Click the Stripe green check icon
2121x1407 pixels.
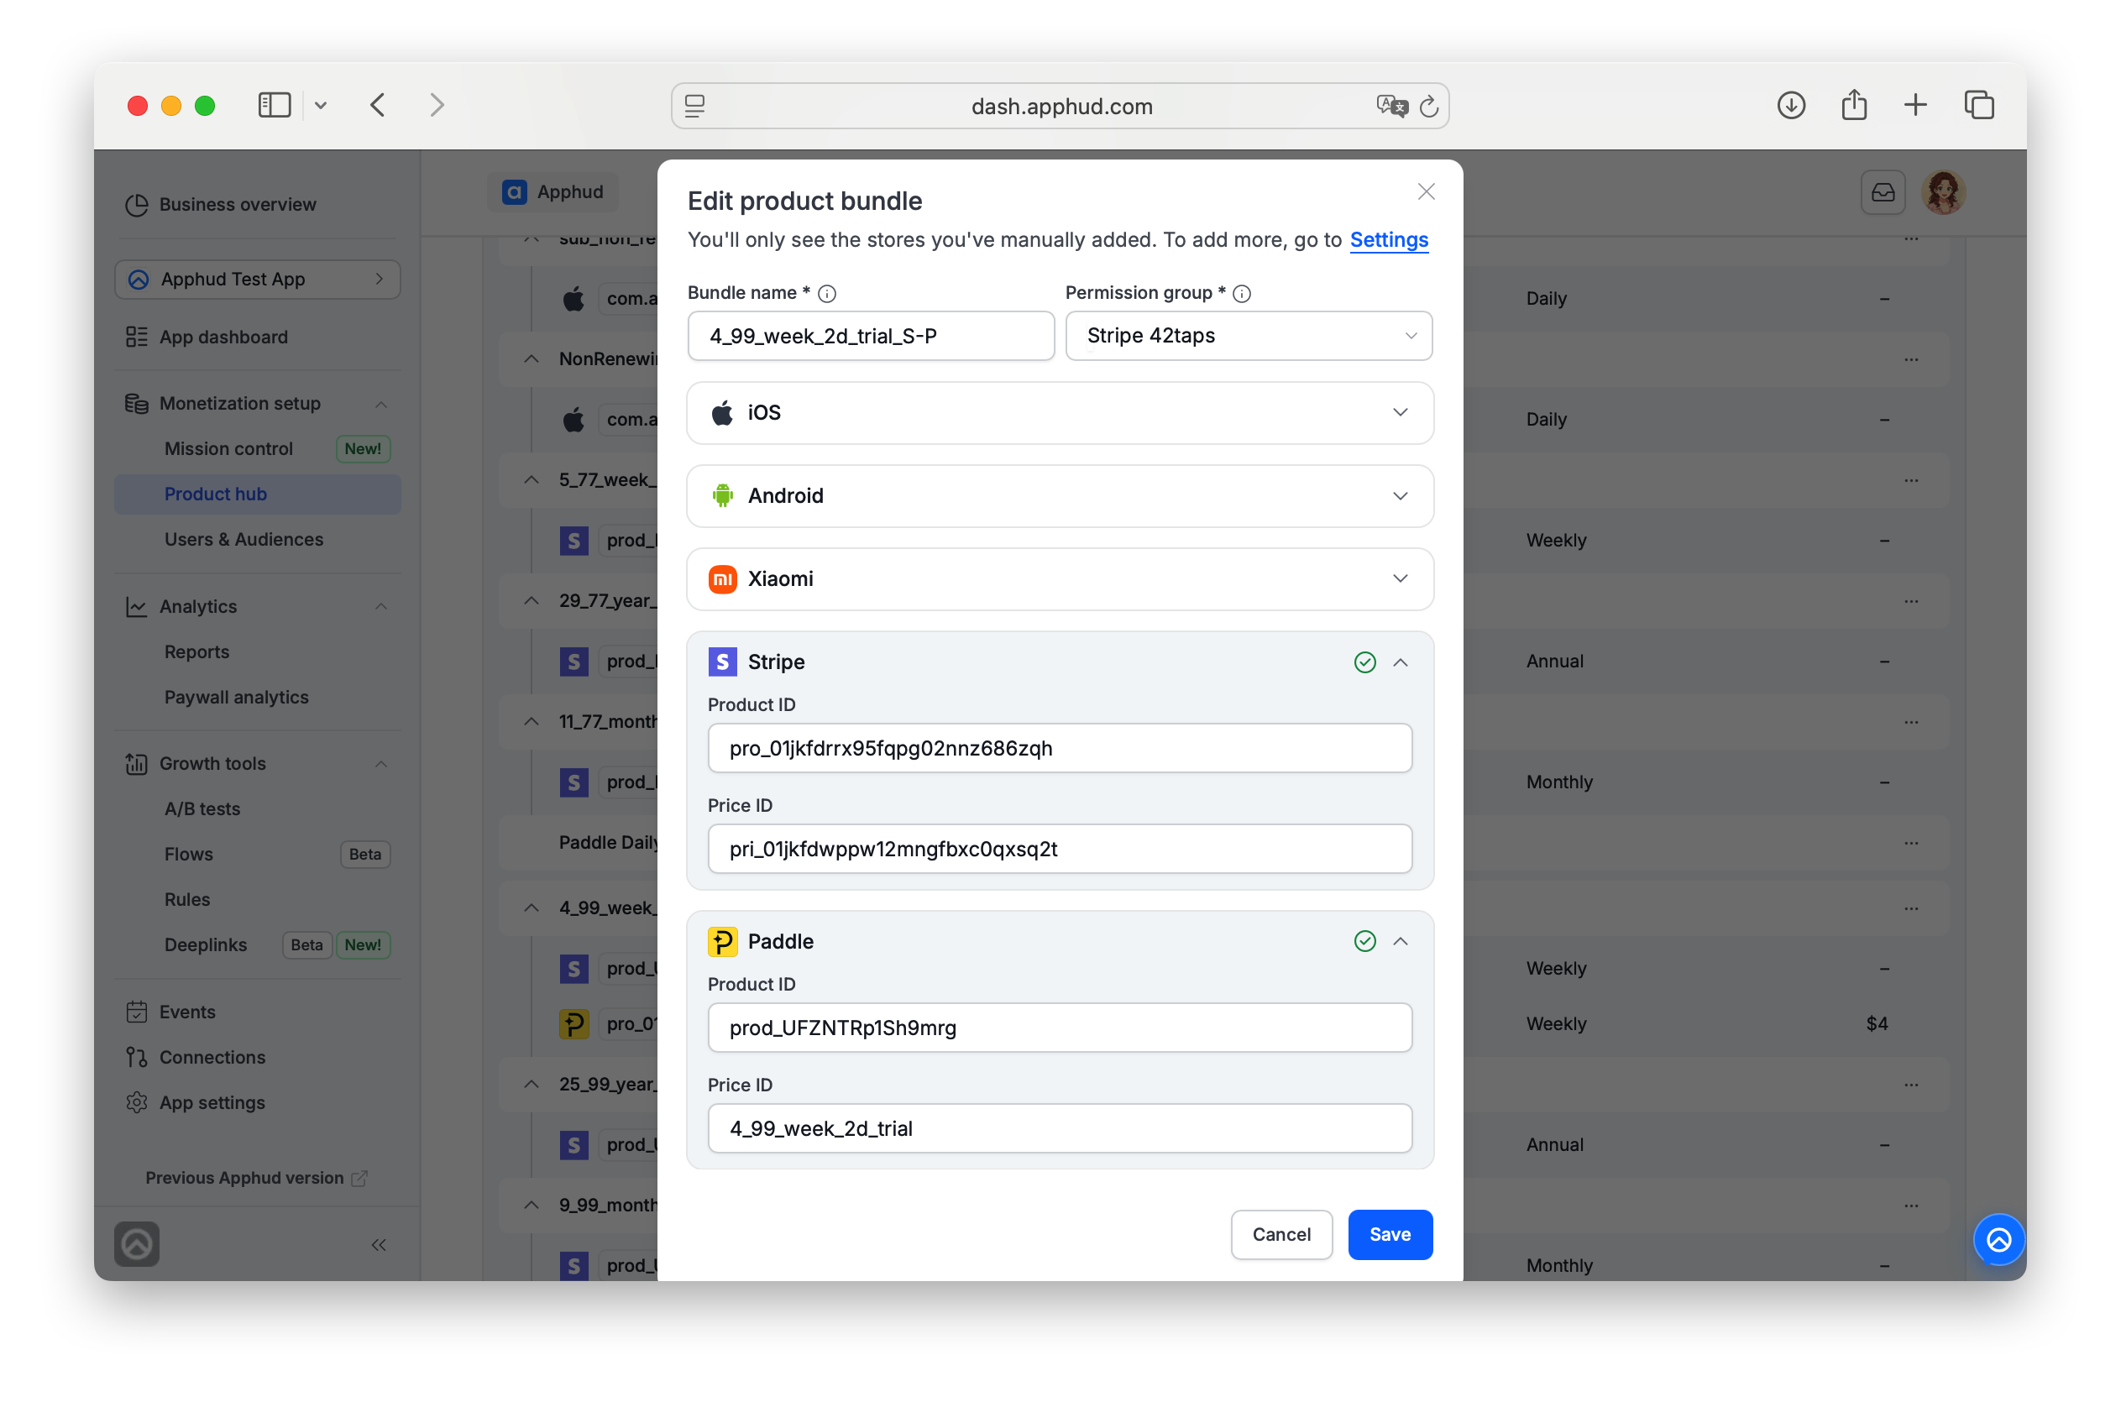tap(1364, 662)
